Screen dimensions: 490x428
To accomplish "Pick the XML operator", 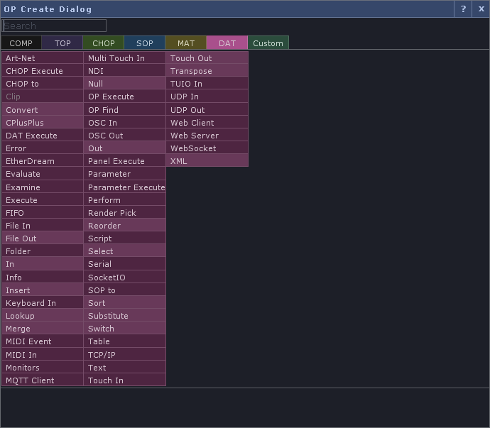I will (x=207, y=161).
